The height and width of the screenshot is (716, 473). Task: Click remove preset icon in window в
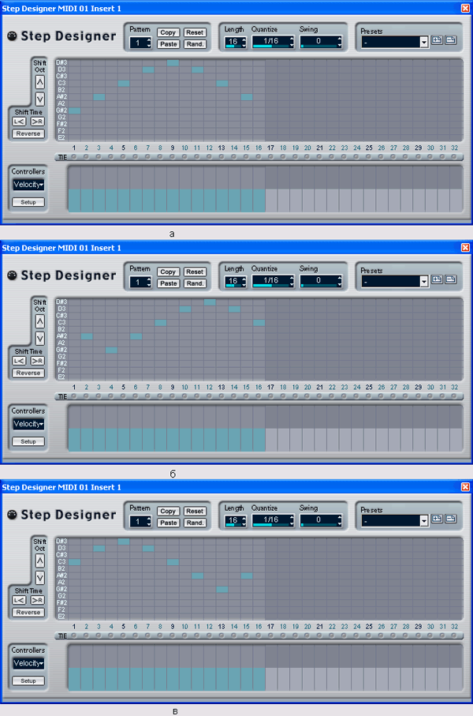tap(451, 519)
